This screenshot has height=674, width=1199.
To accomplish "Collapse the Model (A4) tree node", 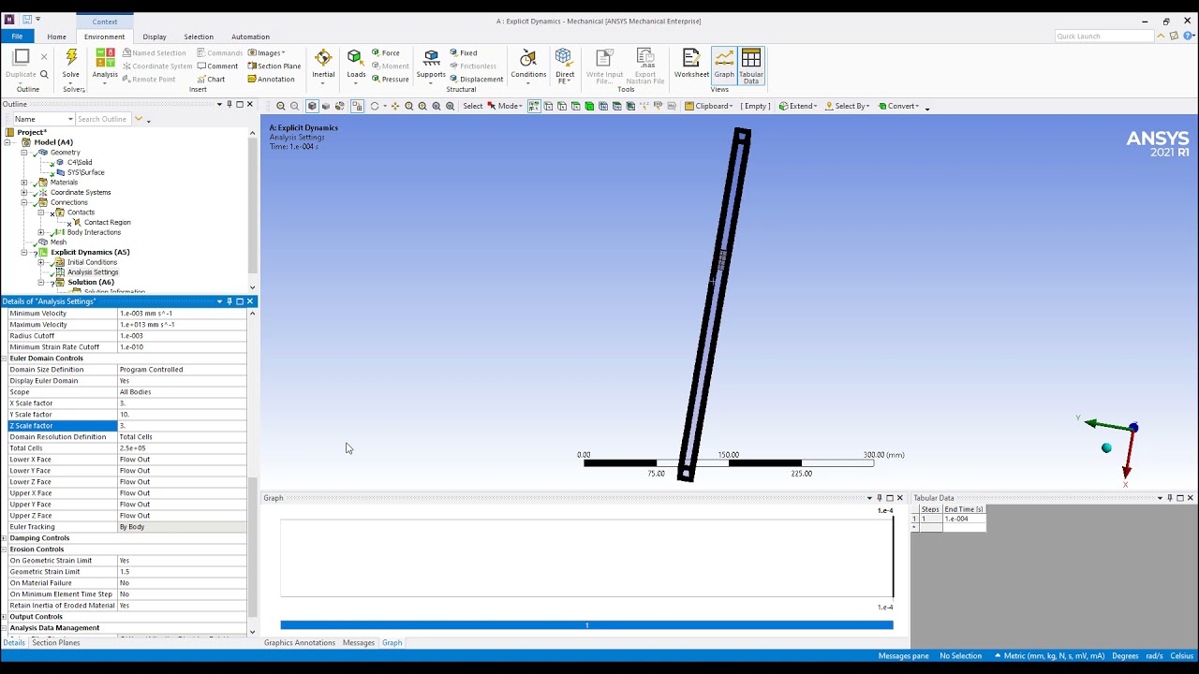I will click(x=7, y=142).
